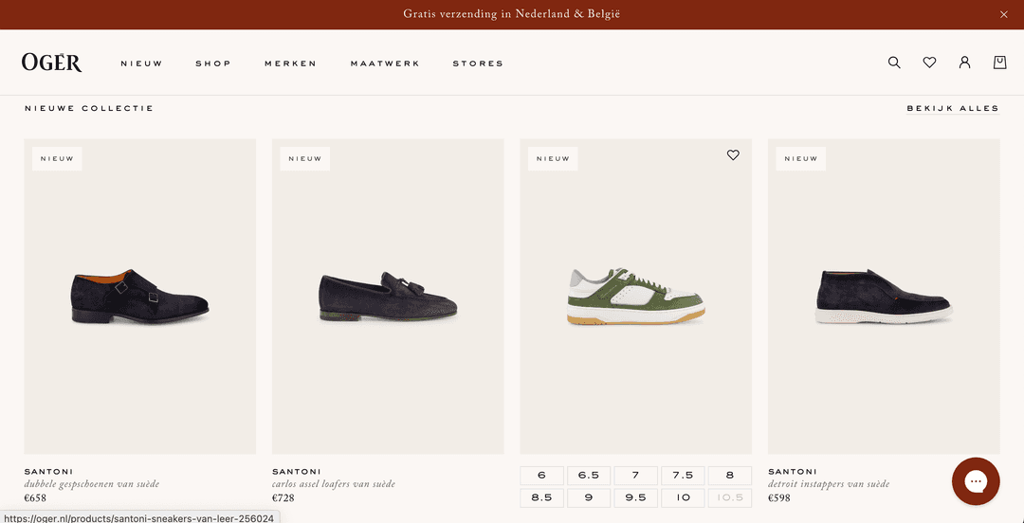Select sneaker size 6.5
The image size is (1024, 523).
tap(589, 476)
